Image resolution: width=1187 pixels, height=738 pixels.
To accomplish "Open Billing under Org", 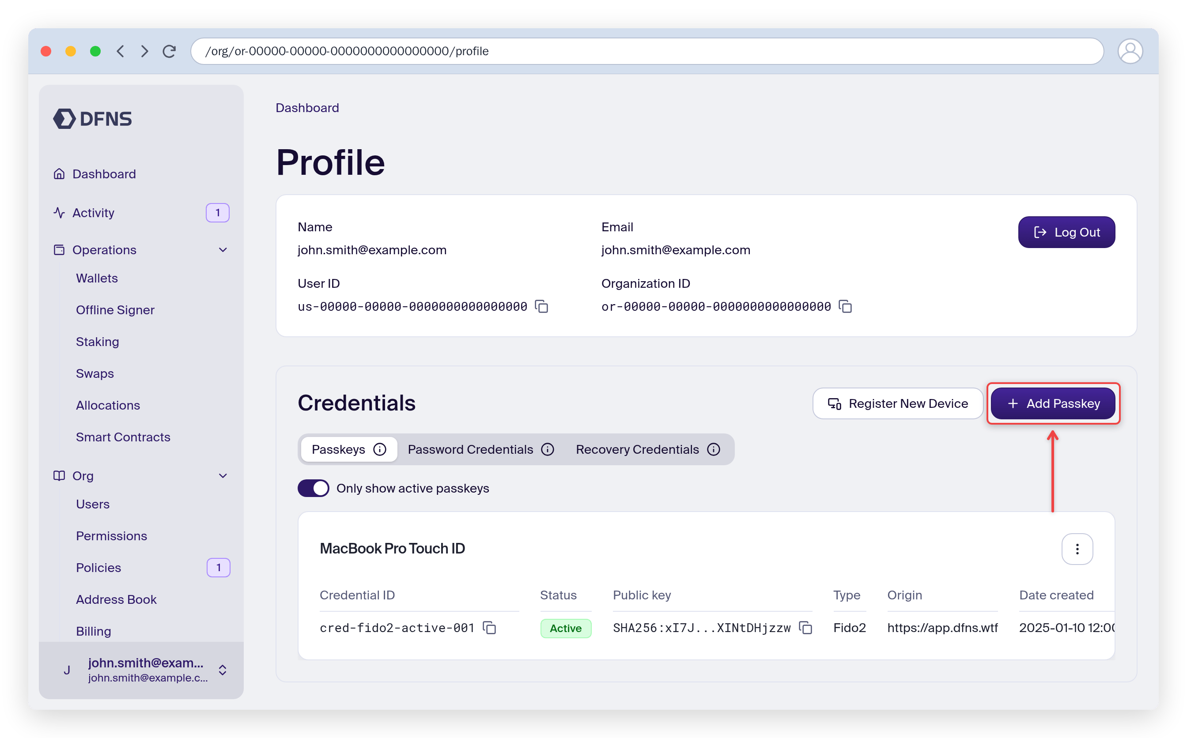I will [x=93, y=631].
